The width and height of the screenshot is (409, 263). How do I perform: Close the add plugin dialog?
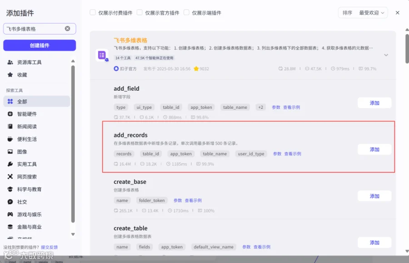[x=397, y=13]
